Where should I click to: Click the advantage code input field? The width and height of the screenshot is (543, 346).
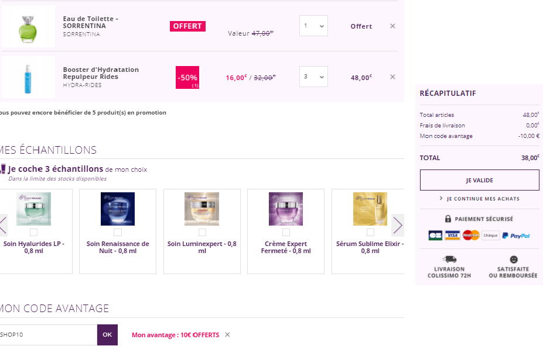click(x=47, y=335)
